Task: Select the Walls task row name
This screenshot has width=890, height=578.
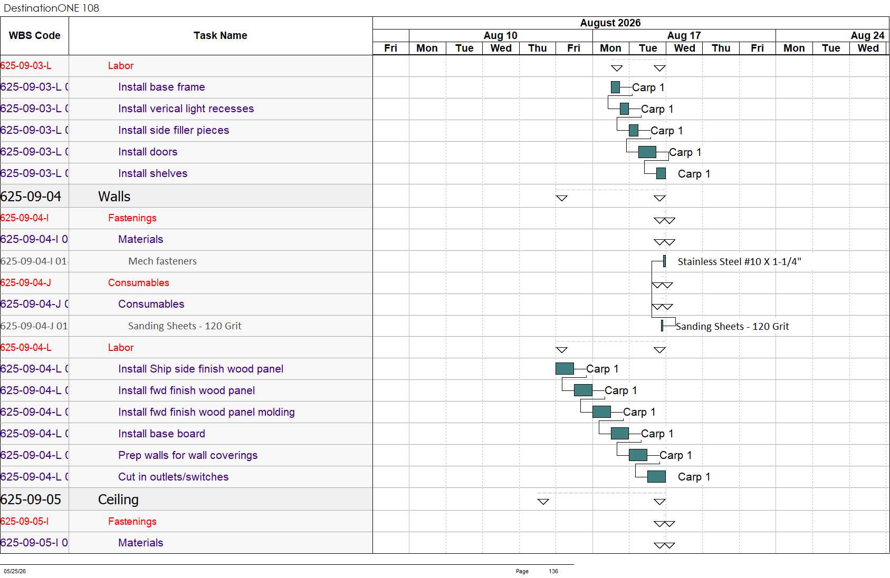Action: point(114,196)
